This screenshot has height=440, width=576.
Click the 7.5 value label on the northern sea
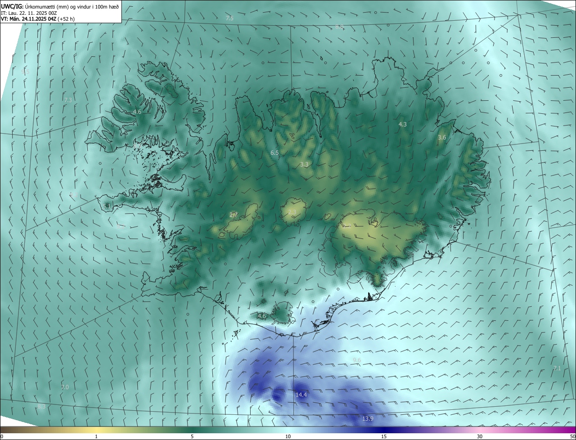(229, 18)
